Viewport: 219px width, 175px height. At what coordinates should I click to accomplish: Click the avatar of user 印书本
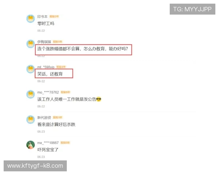pos(31,19)
